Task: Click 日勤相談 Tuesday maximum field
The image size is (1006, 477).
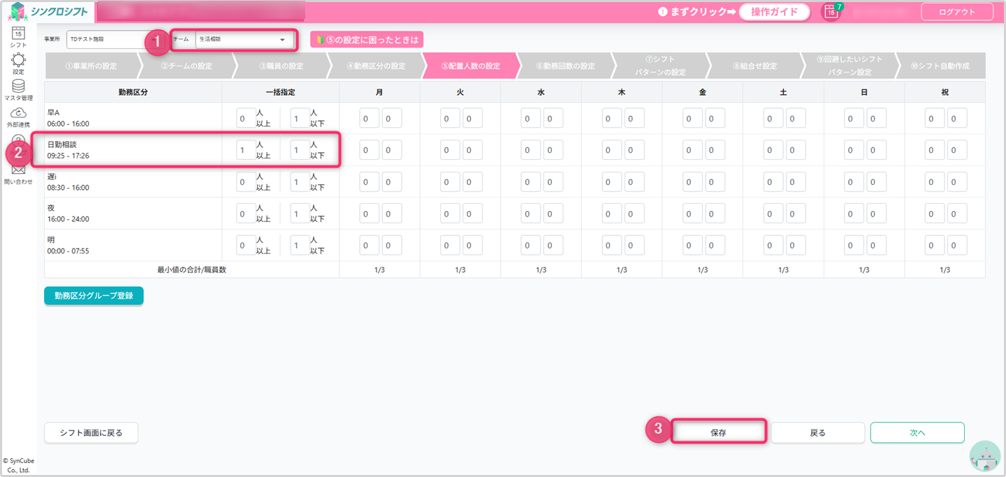Action: [473, 150]
